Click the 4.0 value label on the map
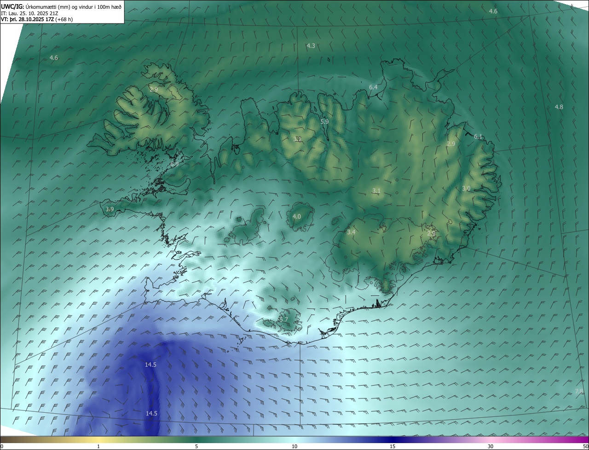Image resolution: width=589 pixels, height=450 pixels. (297, 216)
